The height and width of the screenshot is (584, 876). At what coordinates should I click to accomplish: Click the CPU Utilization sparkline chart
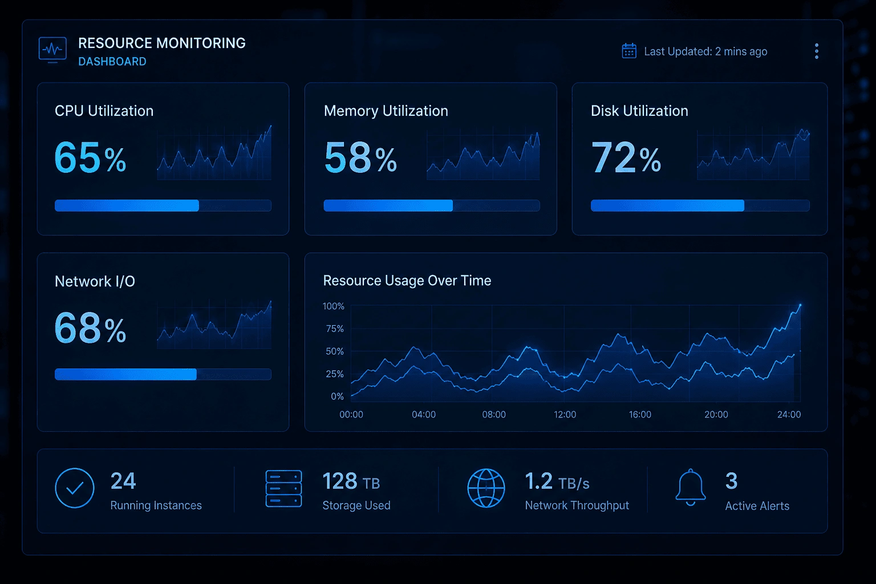(x=214, y=153)
